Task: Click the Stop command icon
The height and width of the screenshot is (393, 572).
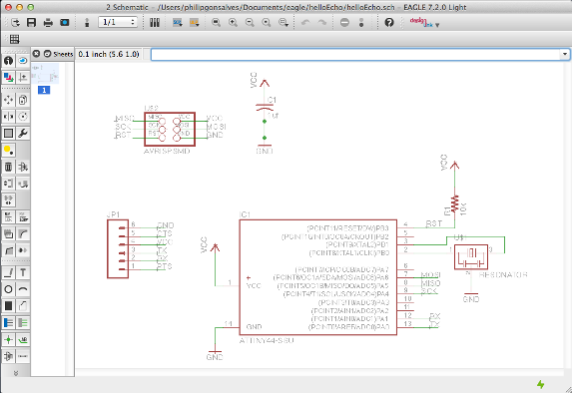Action: 344,23
